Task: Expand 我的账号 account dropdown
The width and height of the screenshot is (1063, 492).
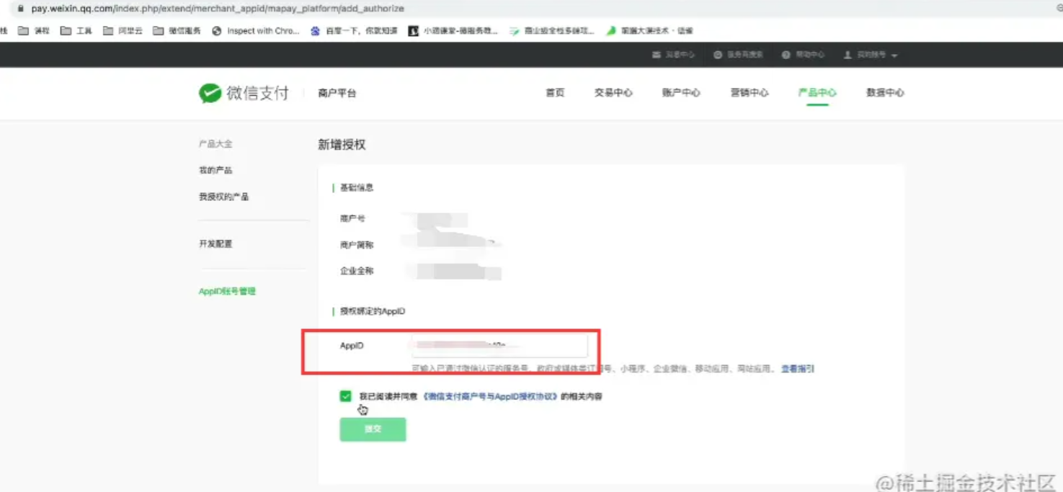Action: [x=871, y=55]
